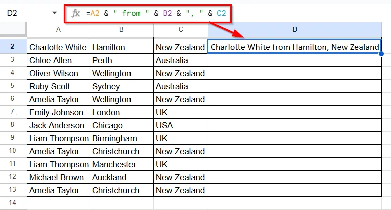Click Australia cell in row 3
391x210 pixels.
(181, 60)
